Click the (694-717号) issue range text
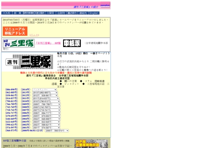Screen dimensions: 197x148 coord(12,113)
